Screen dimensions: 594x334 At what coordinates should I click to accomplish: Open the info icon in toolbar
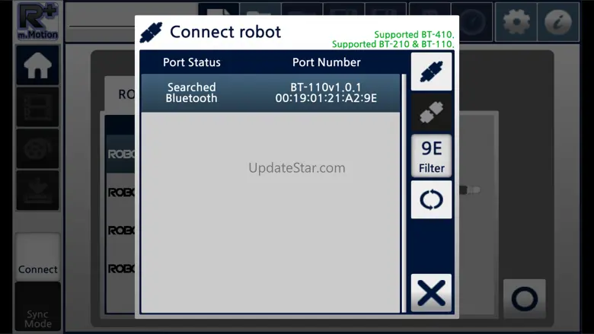tap(558, 22)
